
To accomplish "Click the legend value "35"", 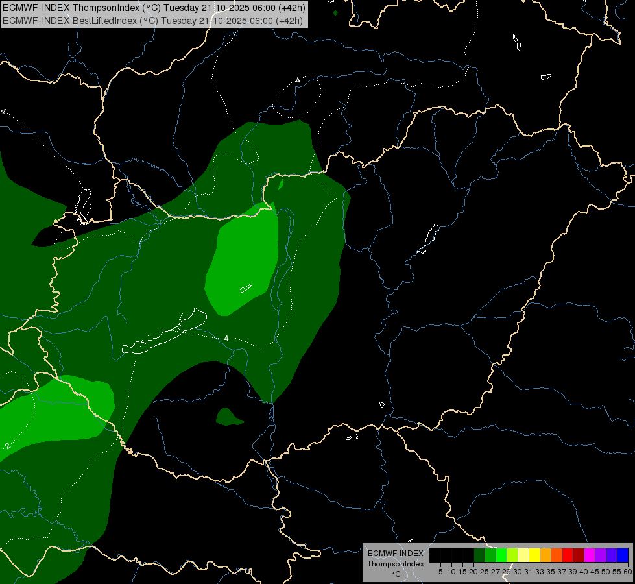I will pyautogui.click(x=551, y=572).
